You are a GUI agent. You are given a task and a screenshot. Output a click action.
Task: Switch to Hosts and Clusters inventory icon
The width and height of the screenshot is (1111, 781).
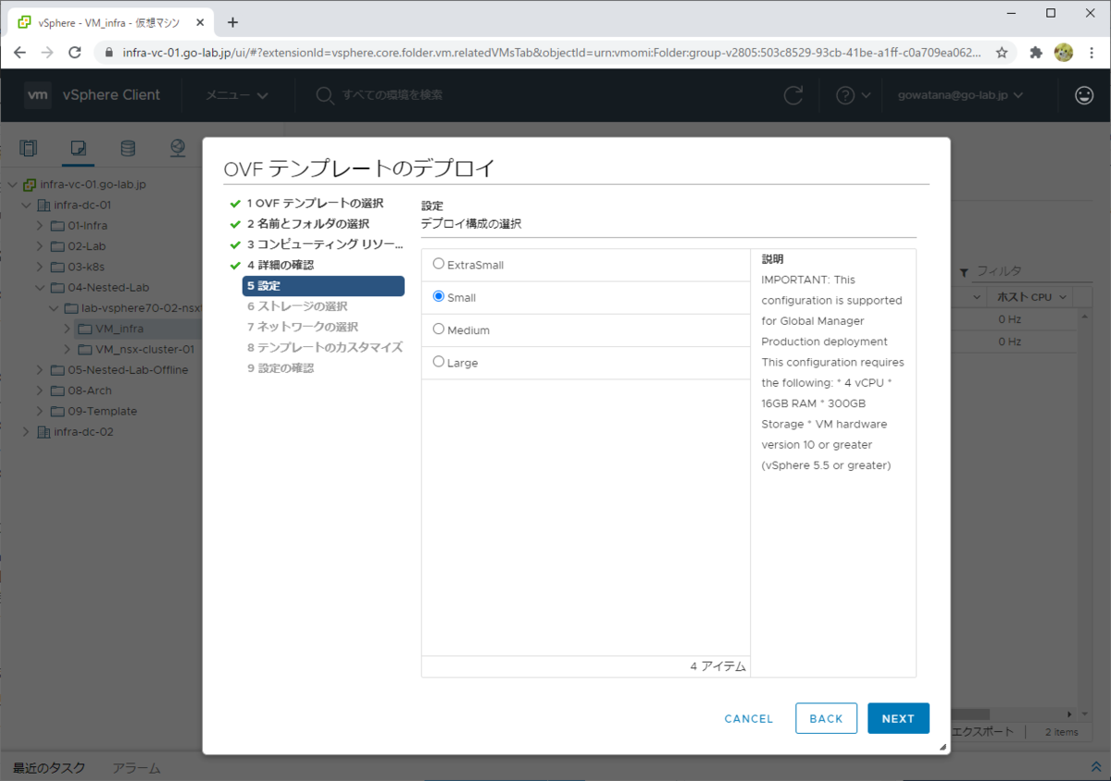coord(29,147)
